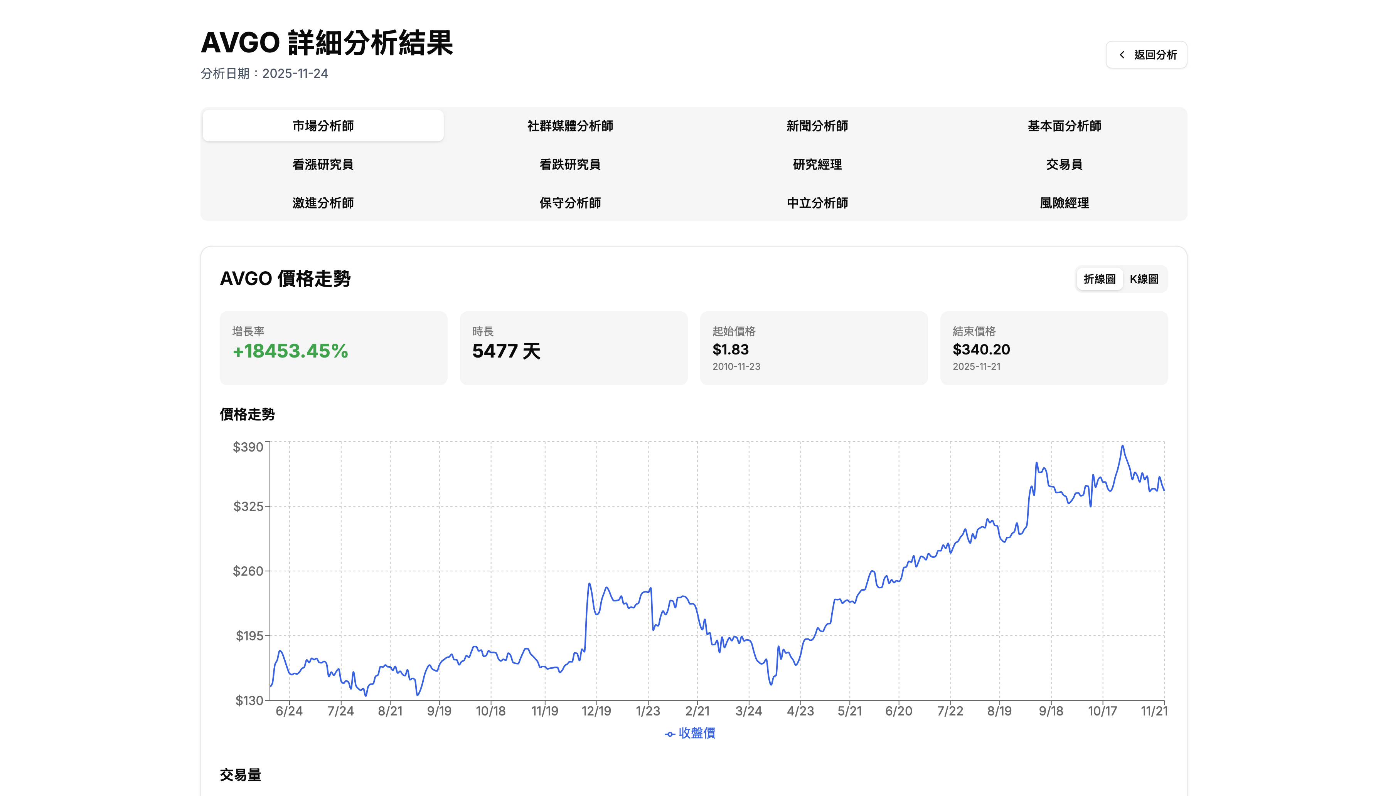
Task: Open the 基本面分析師 tab
Action: [1064, 126]
